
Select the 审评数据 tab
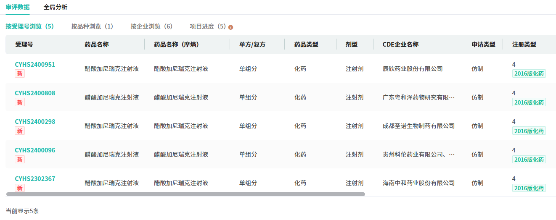(18, 7)
